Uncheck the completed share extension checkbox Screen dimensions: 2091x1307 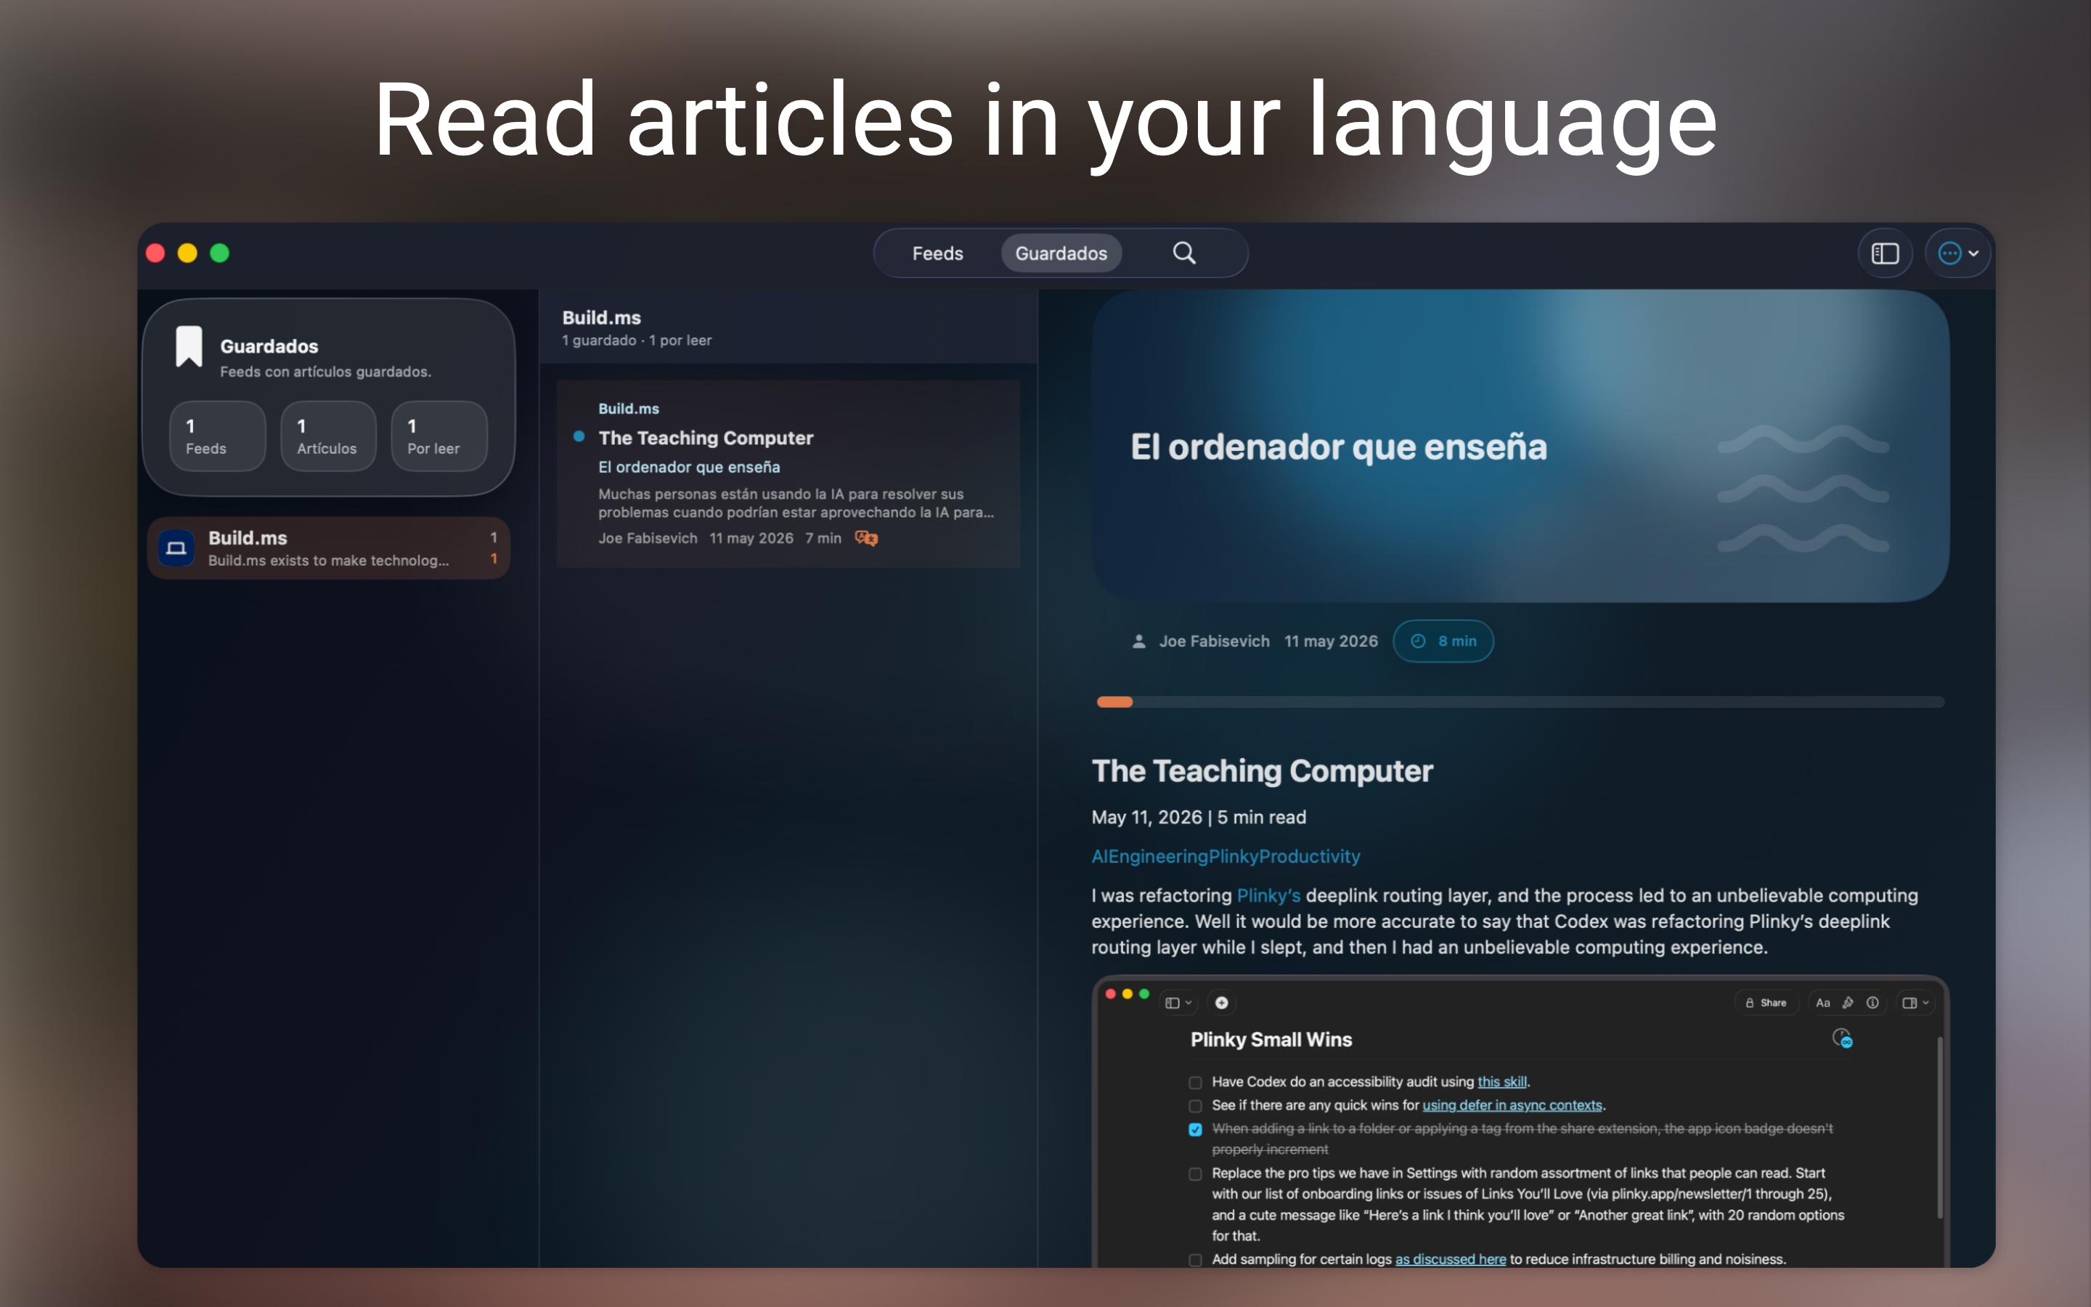[1195, 1129]
